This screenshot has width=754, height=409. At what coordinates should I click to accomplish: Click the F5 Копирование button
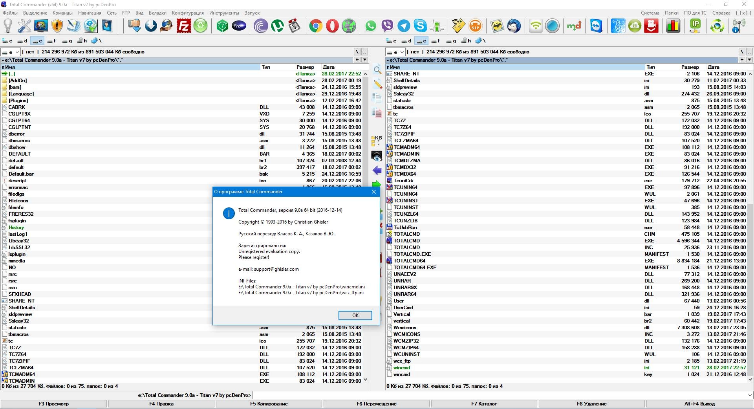pyautogui.click(x=269, y=403)
